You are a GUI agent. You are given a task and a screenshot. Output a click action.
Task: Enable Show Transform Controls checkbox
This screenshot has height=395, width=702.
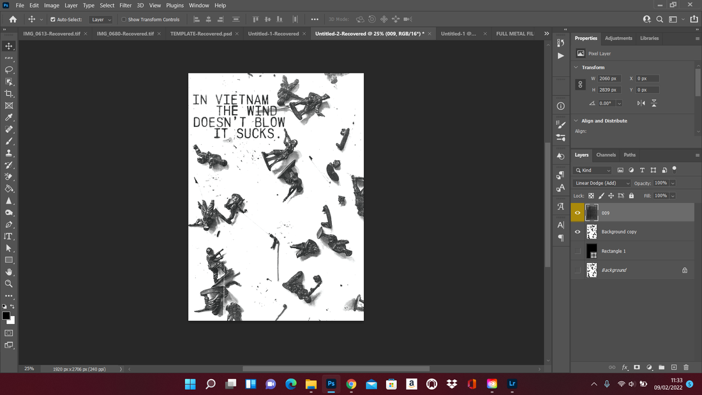pyautogui.click(x=124, y=20)
